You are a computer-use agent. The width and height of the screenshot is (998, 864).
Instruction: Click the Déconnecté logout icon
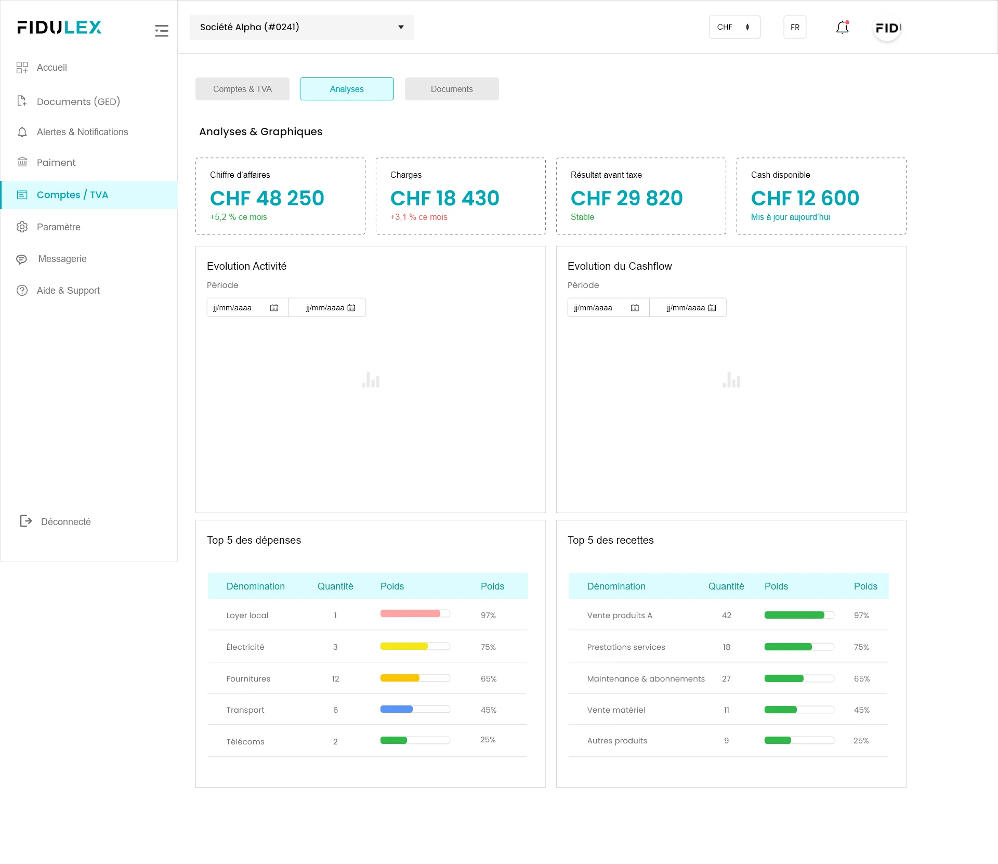point(25,521)
